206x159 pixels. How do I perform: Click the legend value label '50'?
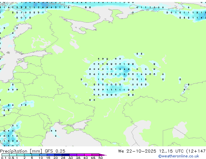pyautogui.click(x=100, y=158)
